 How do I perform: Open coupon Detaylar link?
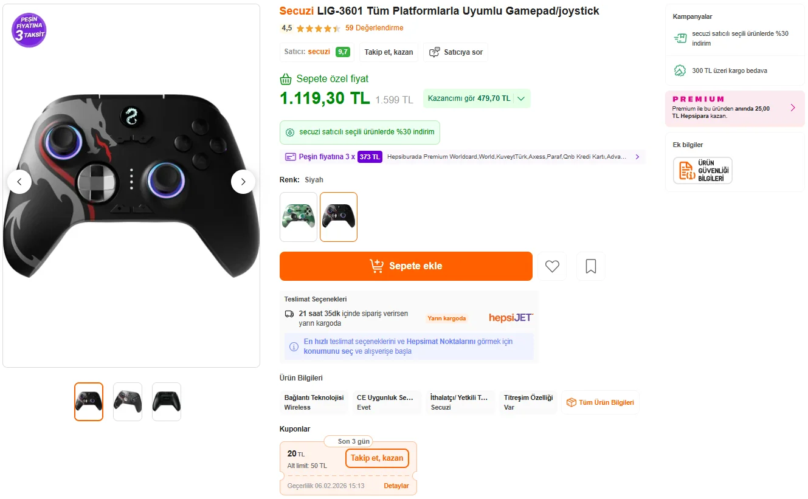click(x=396, y=486)
